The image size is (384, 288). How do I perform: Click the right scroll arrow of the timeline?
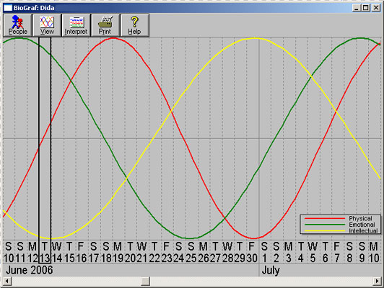point(377,282)
